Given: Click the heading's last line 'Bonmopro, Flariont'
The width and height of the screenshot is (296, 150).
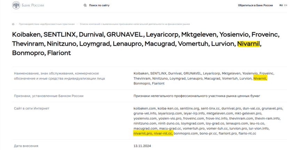Looking at the screenshot, I should (x=41, y=53).
